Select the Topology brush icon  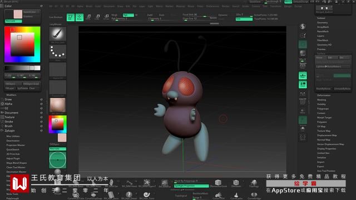pyautogui.click(x=254, y=183)
